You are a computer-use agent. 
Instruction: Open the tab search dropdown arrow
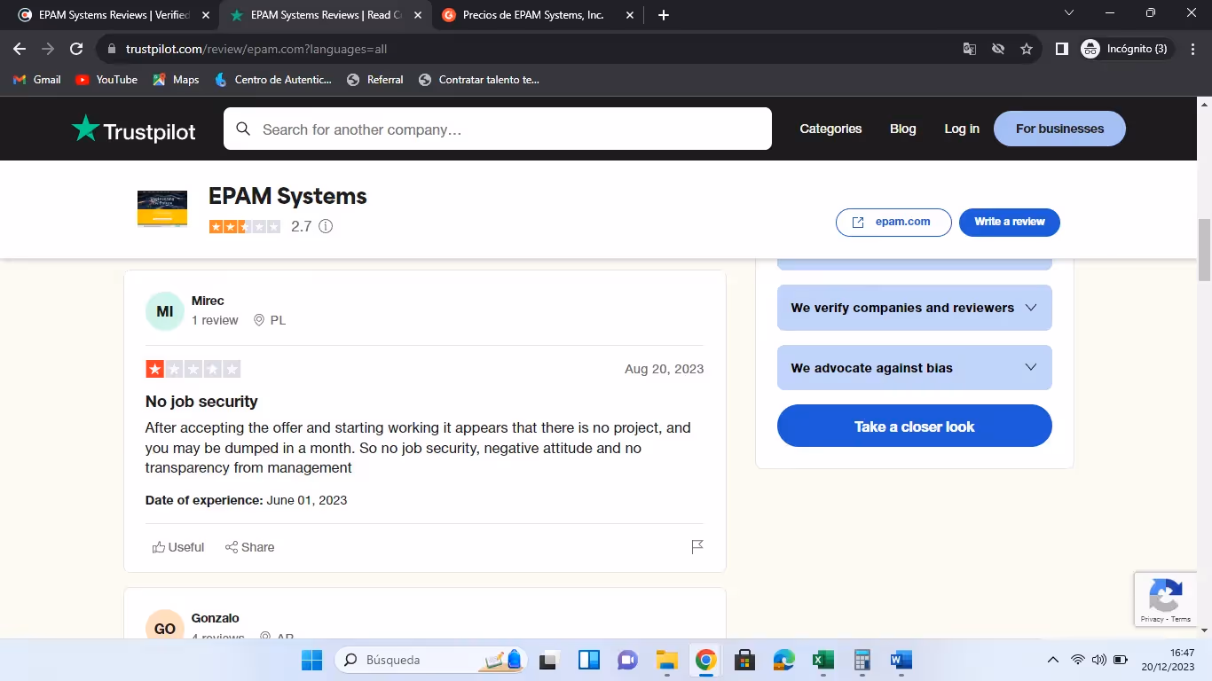tap(1069, 13)
